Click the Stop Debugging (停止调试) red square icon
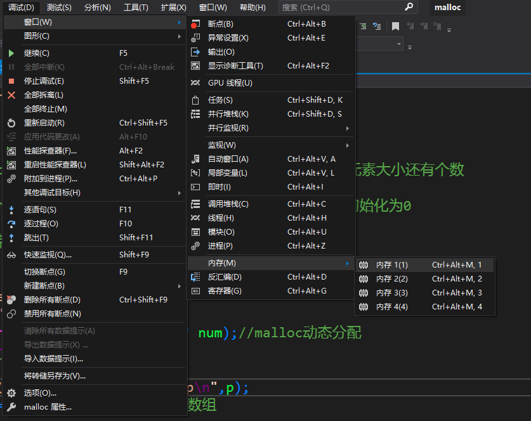This screenshot has width=531, height=421. (11, 81)
